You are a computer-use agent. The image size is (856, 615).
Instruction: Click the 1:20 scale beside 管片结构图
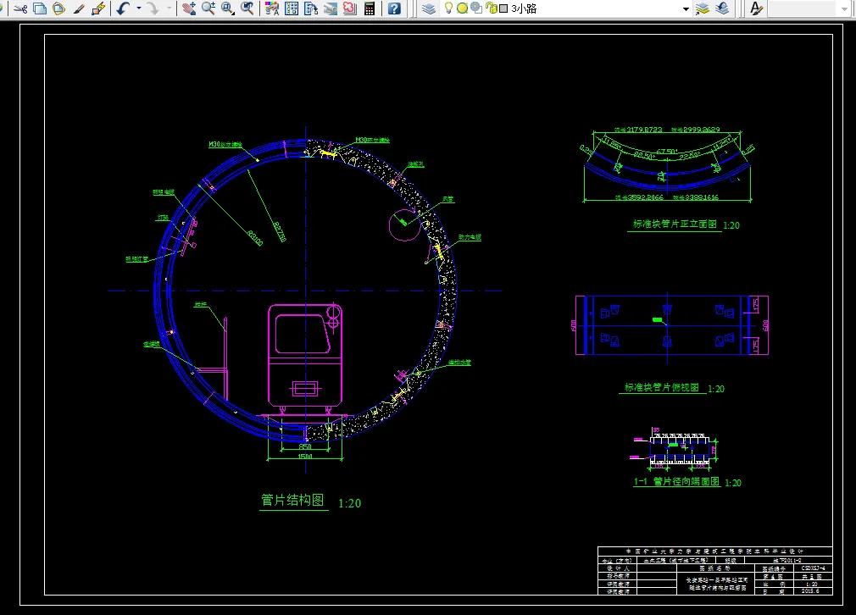tap(349, 503)
